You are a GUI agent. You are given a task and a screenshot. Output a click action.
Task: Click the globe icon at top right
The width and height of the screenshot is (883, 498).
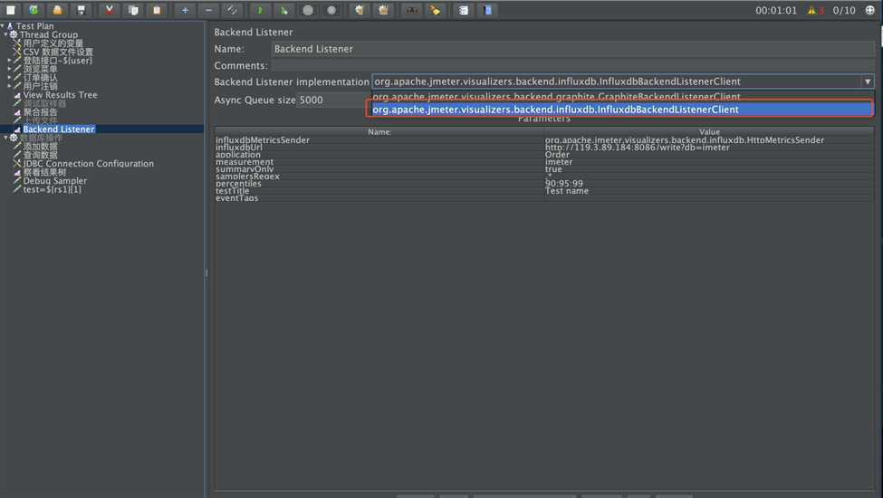870,10
